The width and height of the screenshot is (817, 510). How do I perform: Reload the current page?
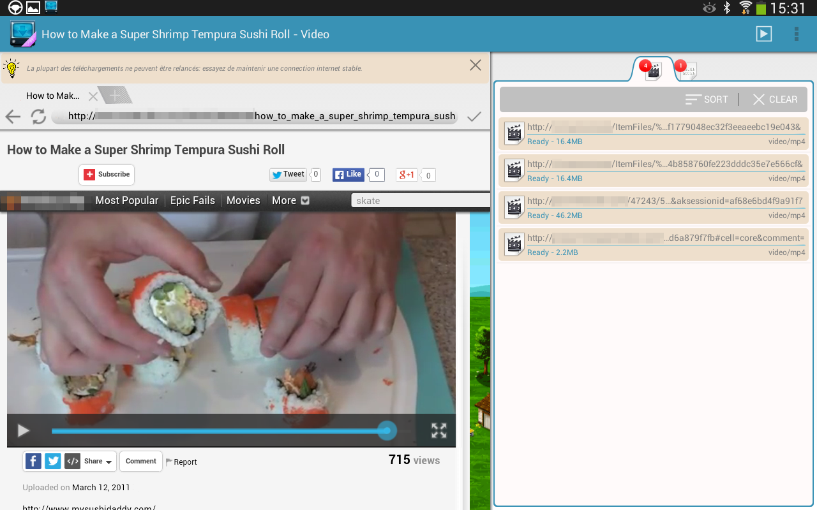pyautogui.click(x=38, y=116)
